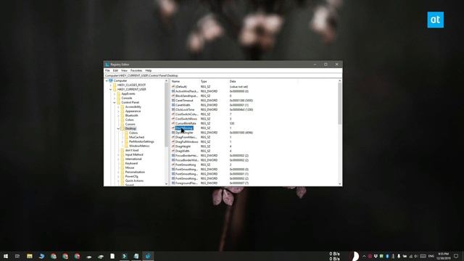Open the View menu
Screen dimensions: 464x261
coord(124,70)
